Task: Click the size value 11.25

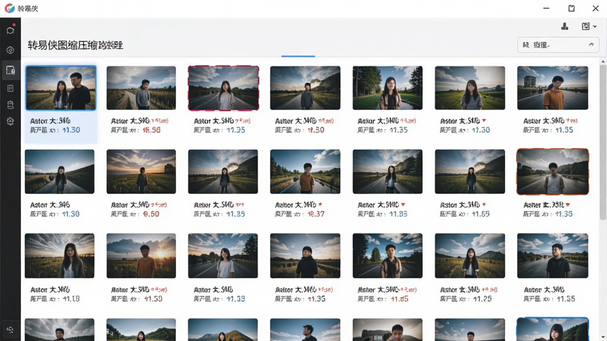Action: coord(482,299)
